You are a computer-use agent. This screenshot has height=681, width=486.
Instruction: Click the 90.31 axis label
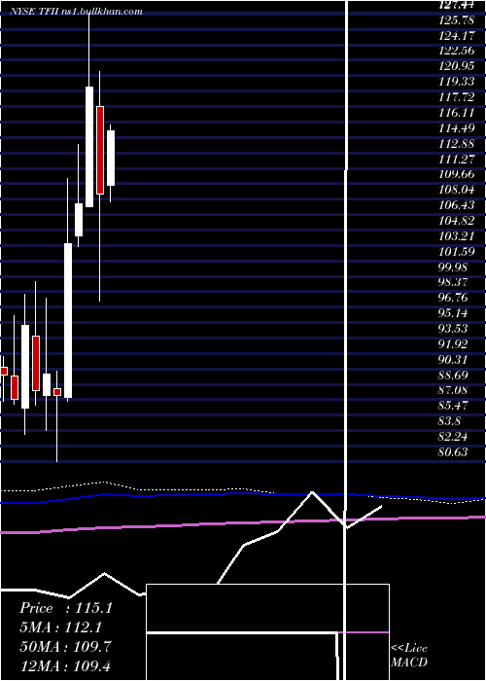click(x=454, y=360)
